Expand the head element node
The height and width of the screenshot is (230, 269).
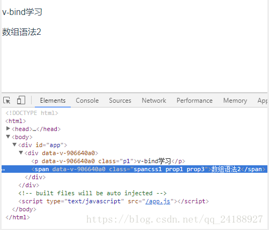click(x=8, y=128)
